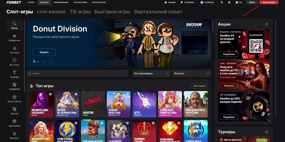Click the Мне повезет button
Screen dimensions: 285x142
coord(199,86)
